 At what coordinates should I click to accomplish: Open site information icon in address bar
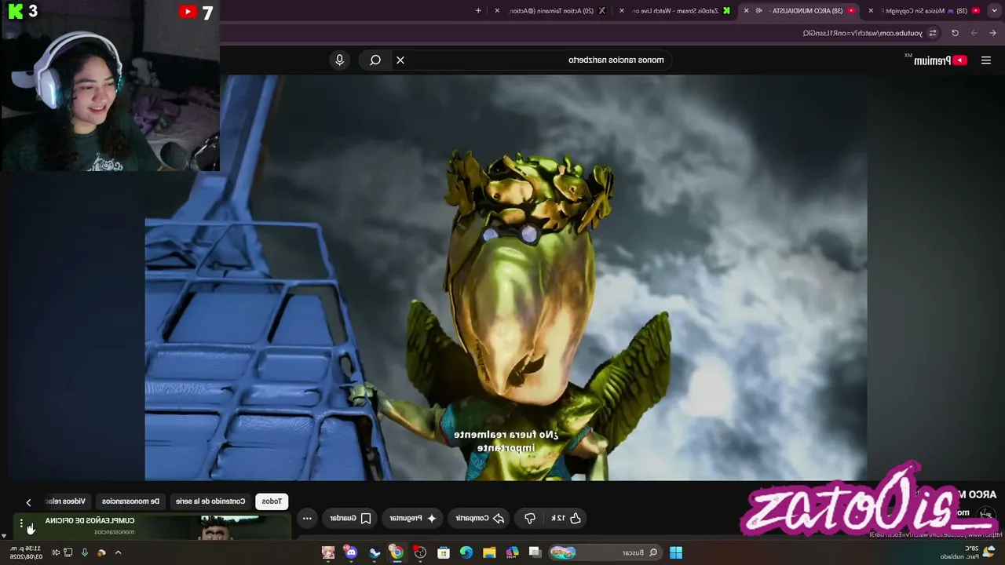coord(933,33)
